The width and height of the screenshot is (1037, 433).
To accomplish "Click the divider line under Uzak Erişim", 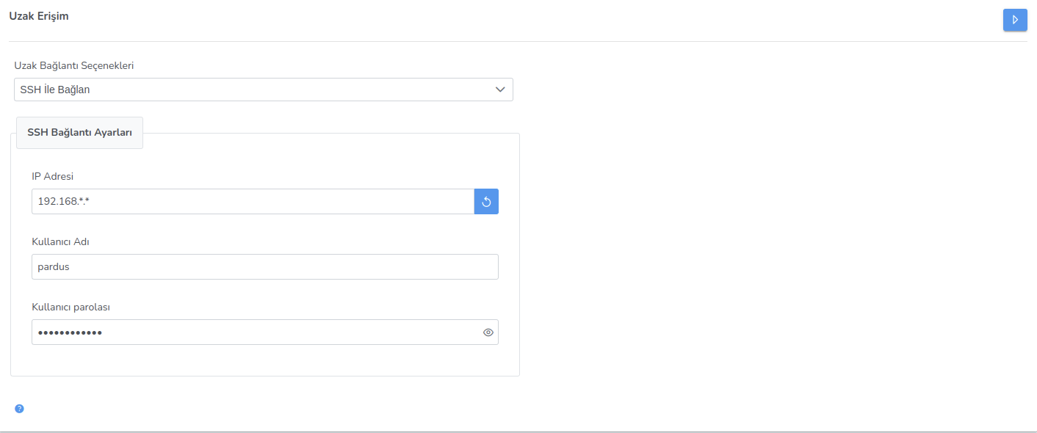I will 514,41.
